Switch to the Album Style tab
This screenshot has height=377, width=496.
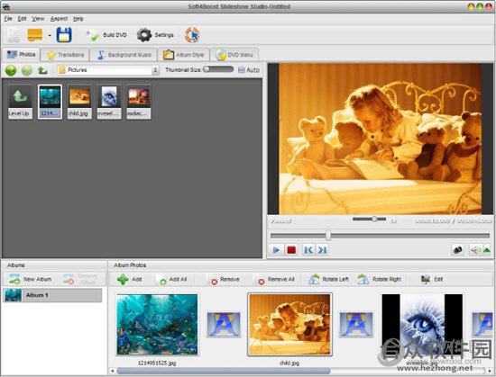183,55
